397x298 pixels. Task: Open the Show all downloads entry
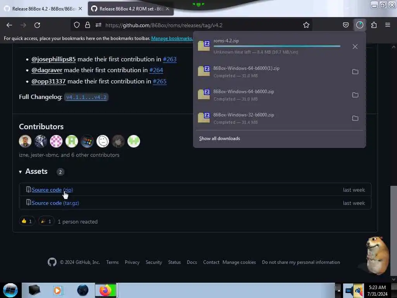(x=219, y=139)
